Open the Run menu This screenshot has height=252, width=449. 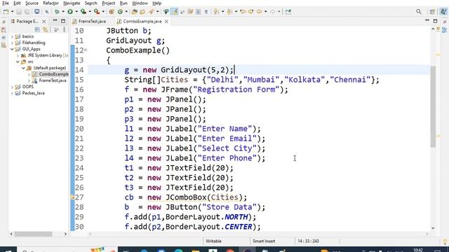(123, 3)
